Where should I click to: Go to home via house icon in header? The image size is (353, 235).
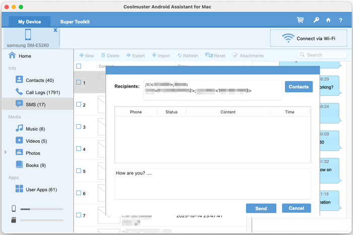coord(328,20)
